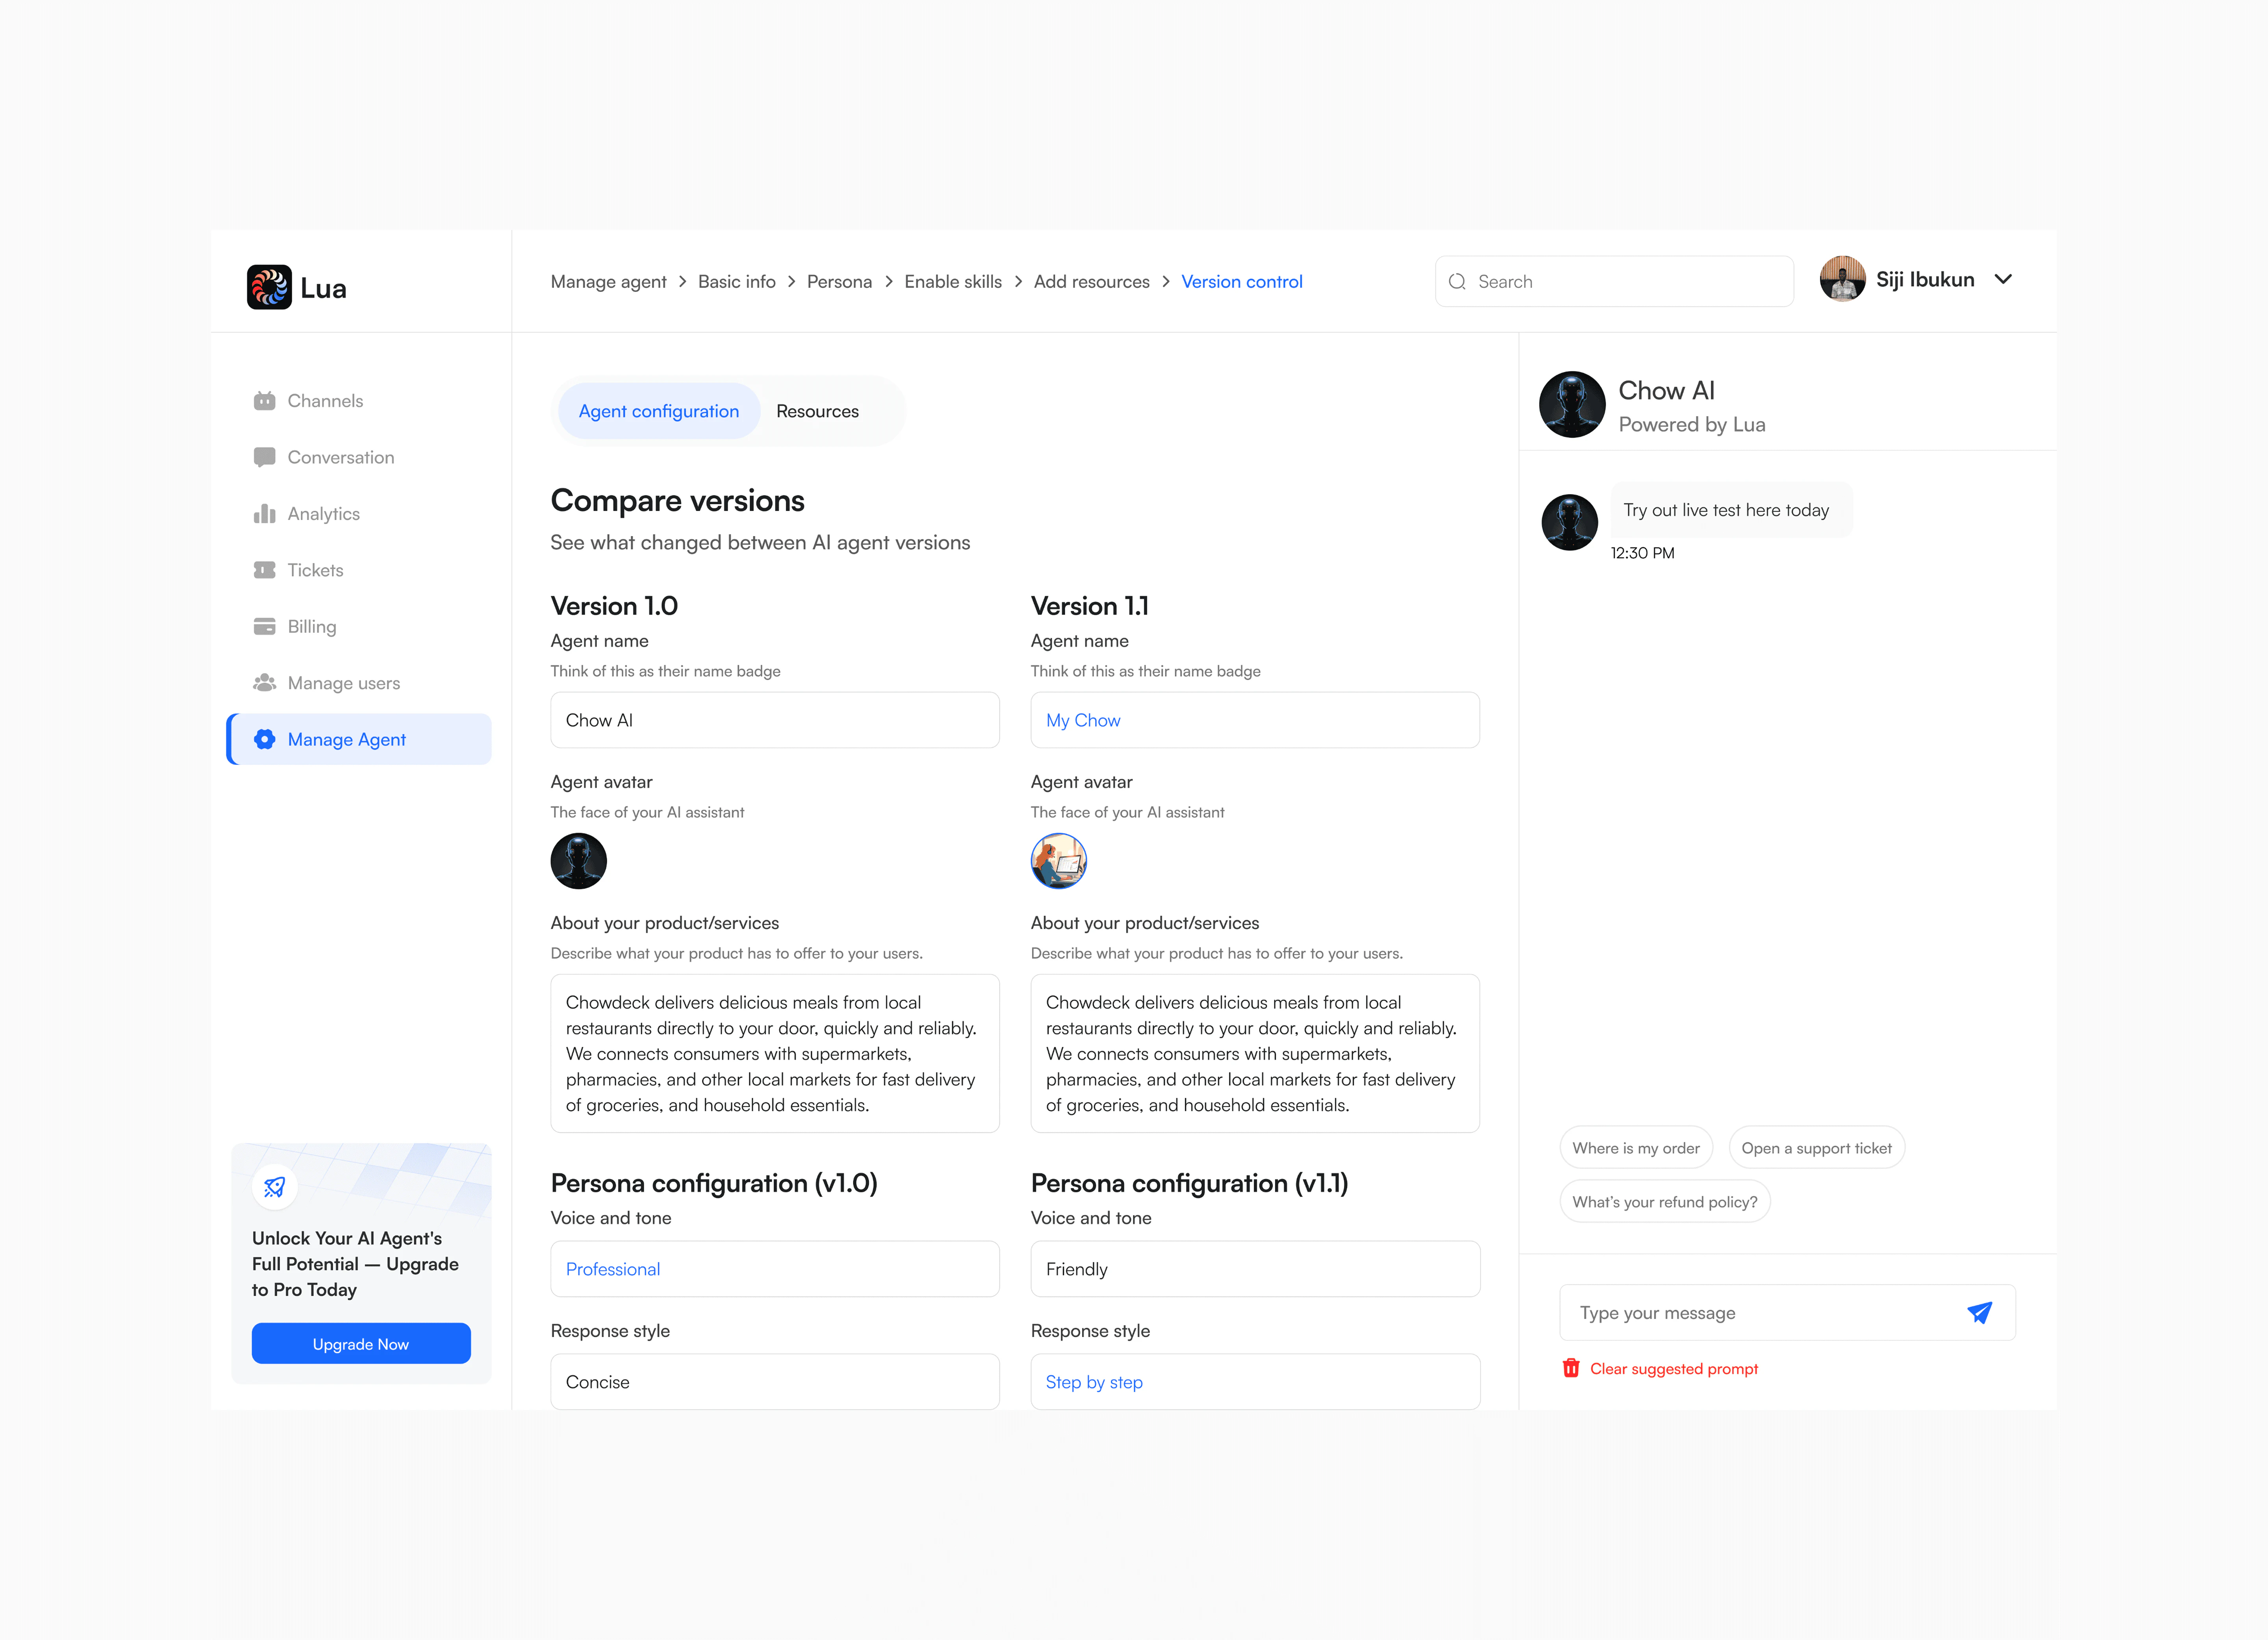Click the 'Persona configuration (v1.1)' heading
2268x1640 pixels.
click(x=1190, y=1183)
